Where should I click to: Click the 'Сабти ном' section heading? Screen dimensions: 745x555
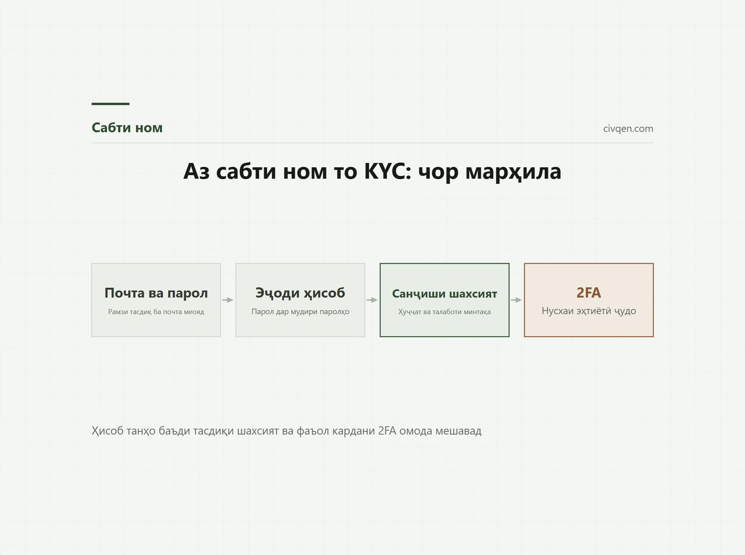[x=127, y=128]
